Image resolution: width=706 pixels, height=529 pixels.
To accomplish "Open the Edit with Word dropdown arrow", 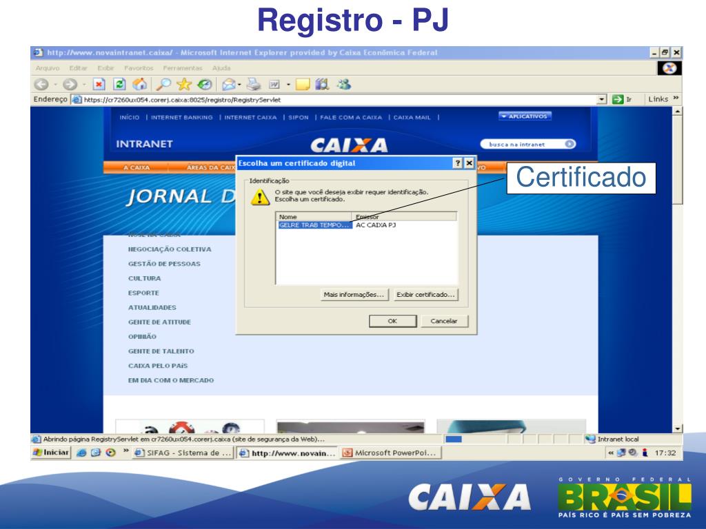I will tap(288, 85).
